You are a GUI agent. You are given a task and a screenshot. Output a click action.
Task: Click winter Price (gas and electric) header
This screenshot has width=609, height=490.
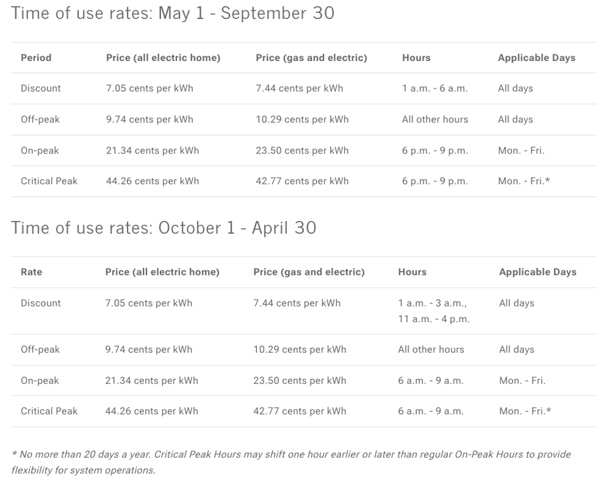[x=309, y=272]
